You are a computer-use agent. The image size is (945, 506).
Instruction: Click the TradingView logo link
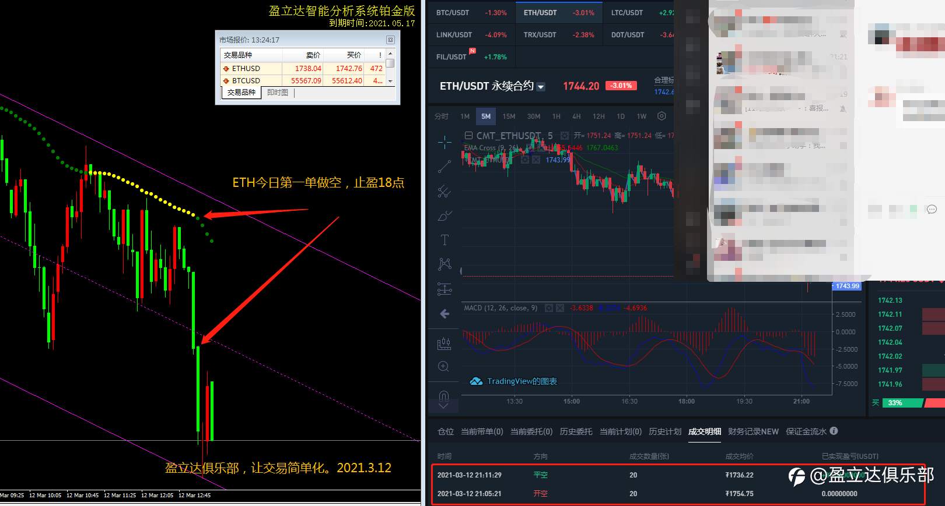pyautogui.click(x=513, y=381)
